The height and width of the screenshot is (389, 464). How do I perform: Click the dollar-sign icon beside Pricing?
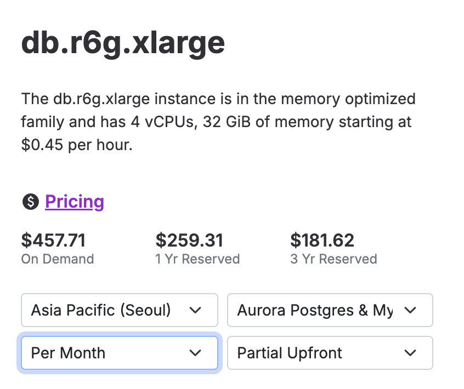[x=30, y=202]
